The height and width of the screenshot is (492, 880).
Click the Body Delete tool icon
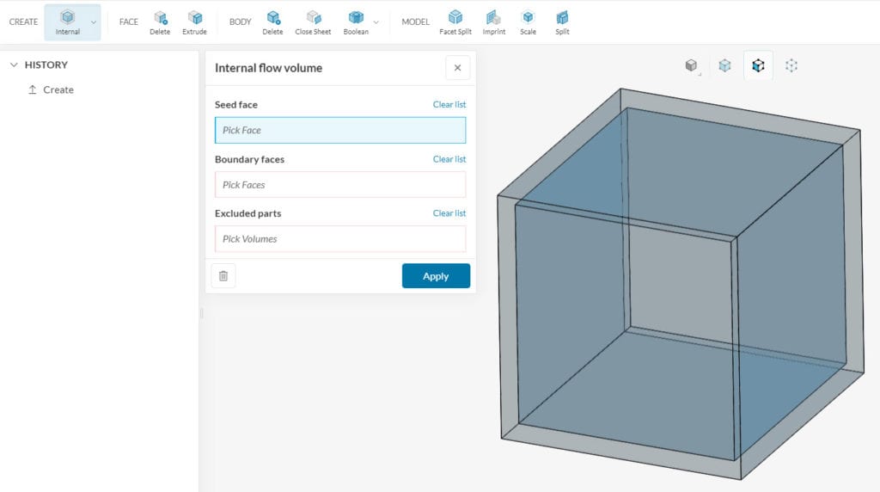point(272,22)
